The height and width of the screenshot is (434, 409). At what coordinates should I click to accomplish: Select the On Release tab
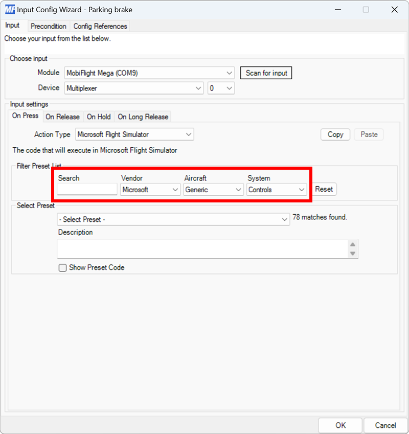[x=63, y=117]
